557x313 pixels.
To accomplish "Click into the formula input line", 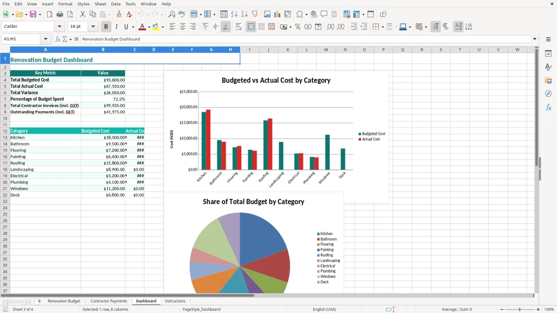I will tap(305, 39).
